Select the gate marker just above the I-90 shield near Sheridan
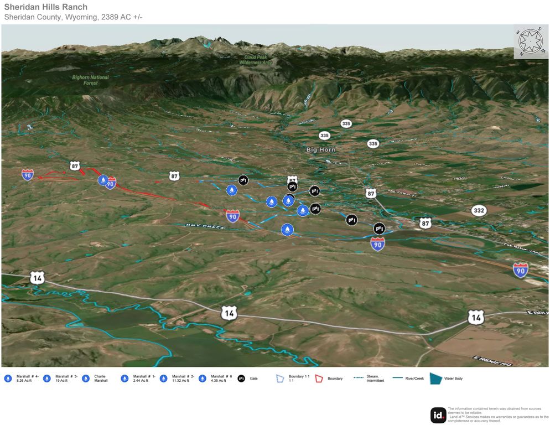550x425 pixels. (378, 228)
